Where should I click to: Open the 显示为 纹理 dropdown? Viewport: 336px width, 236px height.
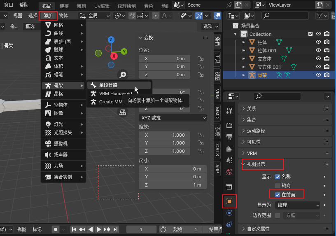(297, 205)
